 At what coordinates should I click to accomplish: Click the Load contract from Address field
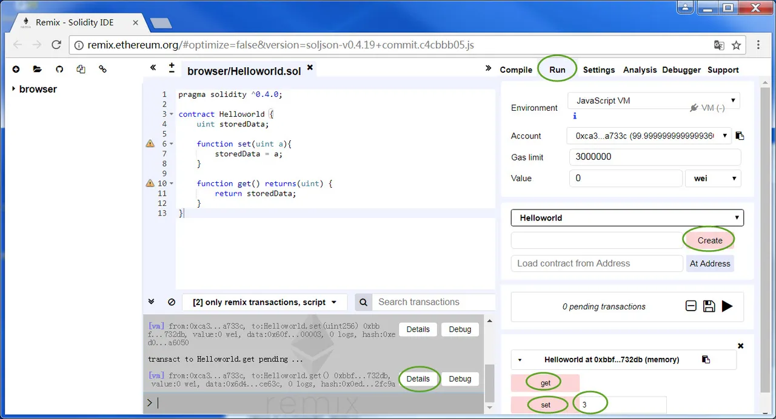(597, 263)
